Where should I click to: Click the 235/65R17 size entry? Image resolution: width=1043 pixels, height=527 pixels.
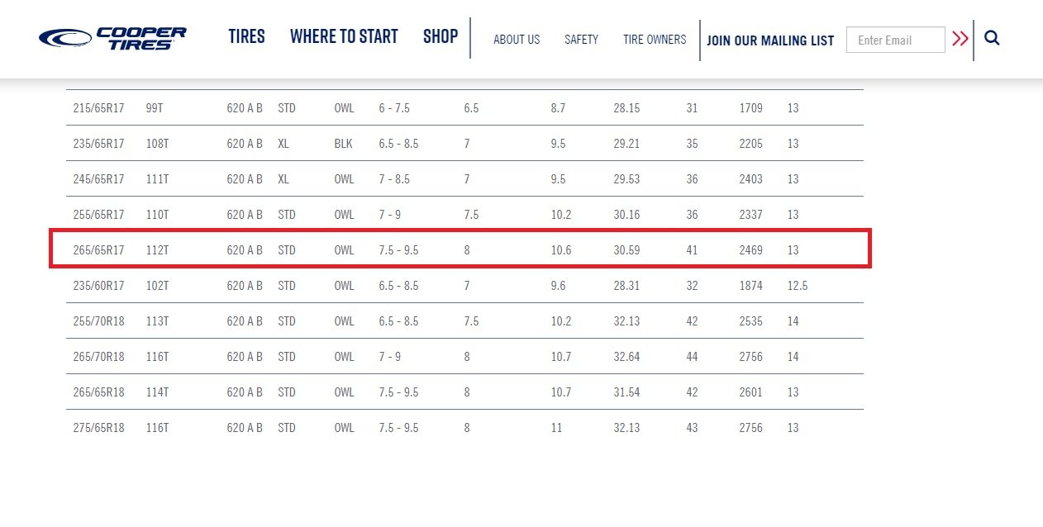(x=98, y=144)
